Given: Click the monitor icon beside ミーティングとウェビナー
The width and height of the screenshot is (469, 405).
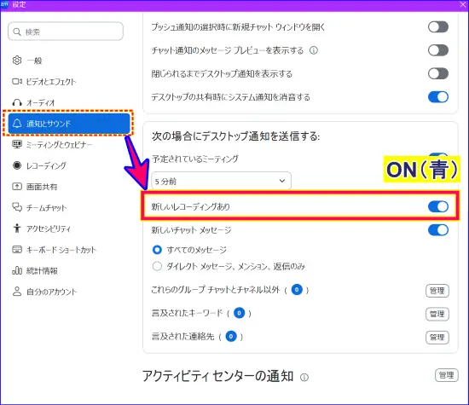Looking at the screenshot, I should pos(17,144).
